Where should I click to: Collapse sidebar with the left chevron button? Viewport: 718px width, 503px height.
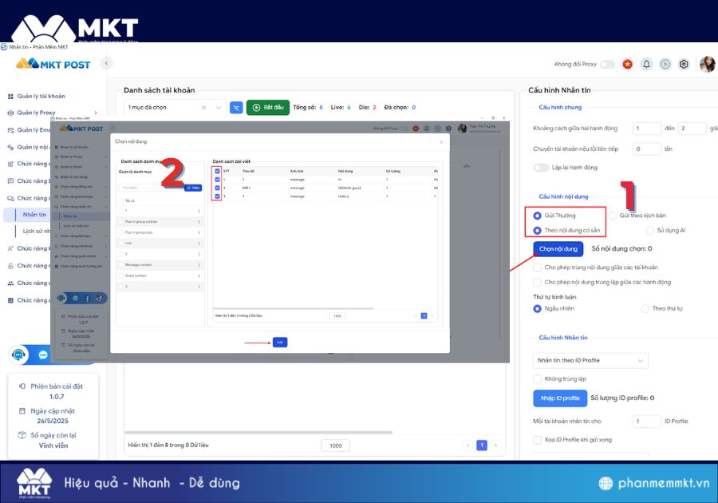107,63
